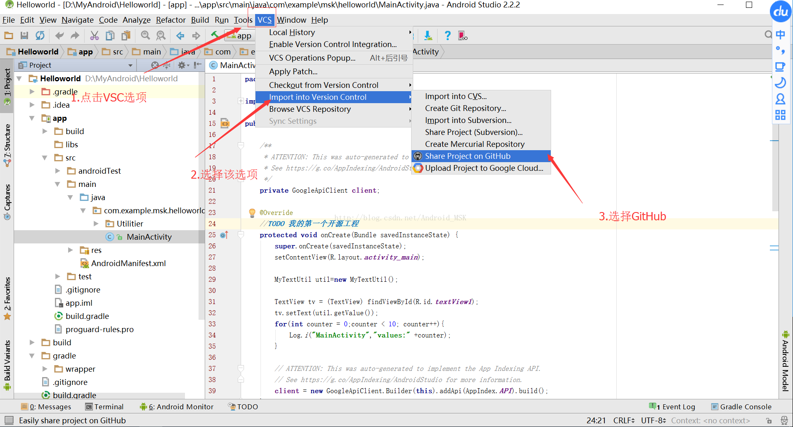Screen dimensions: 793x427
Task: Copy using the toolbar copy icon
Action: (x=110, y=36)
